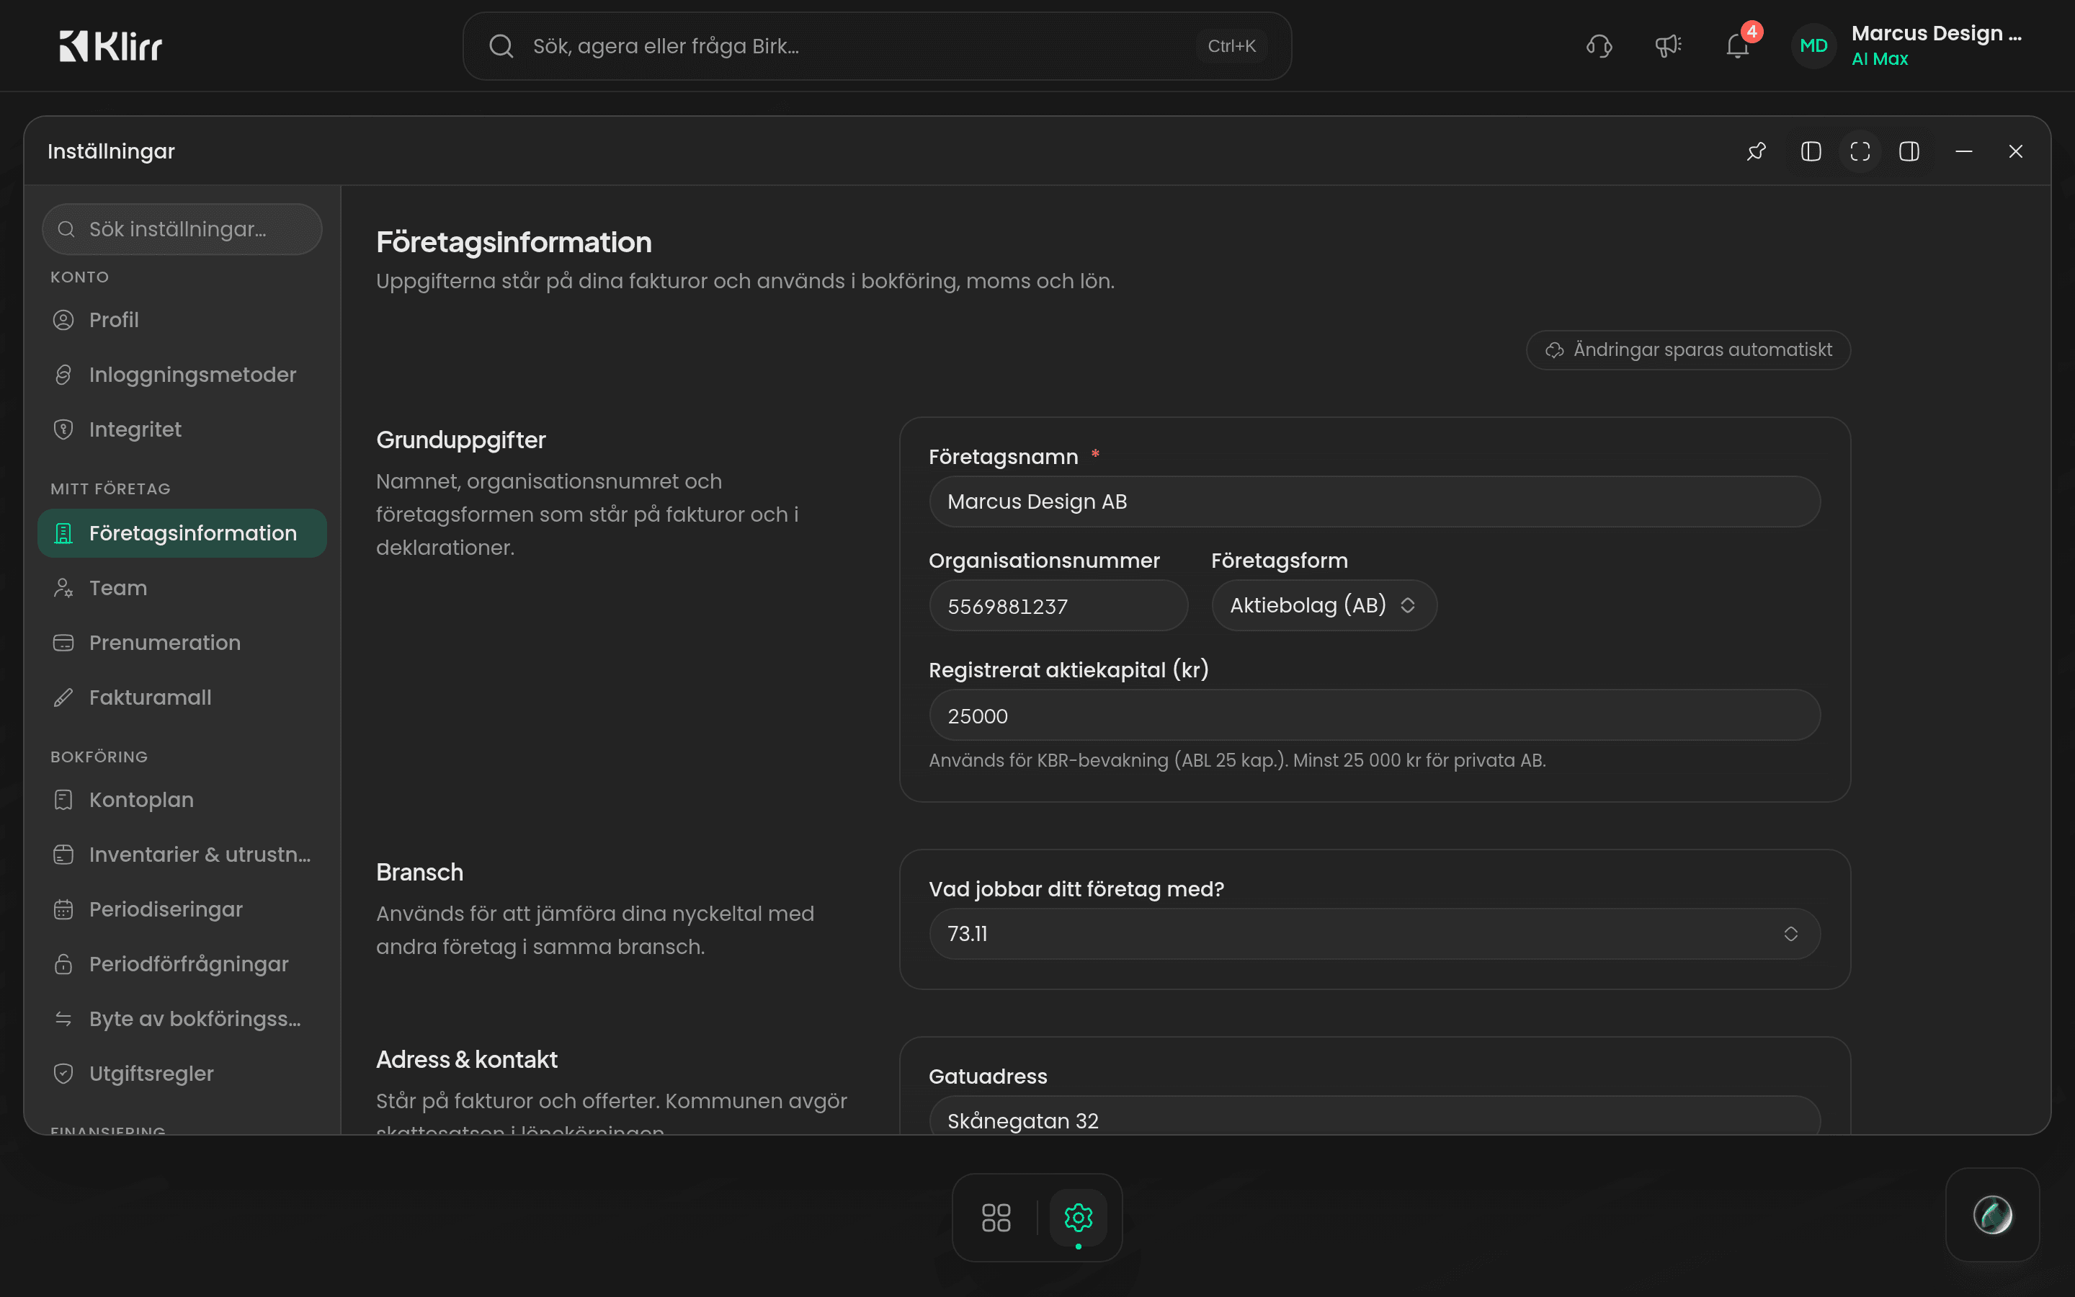Open the notifications bell
Viewport: 2075px width, 1297px height.
click(1738, 45)
